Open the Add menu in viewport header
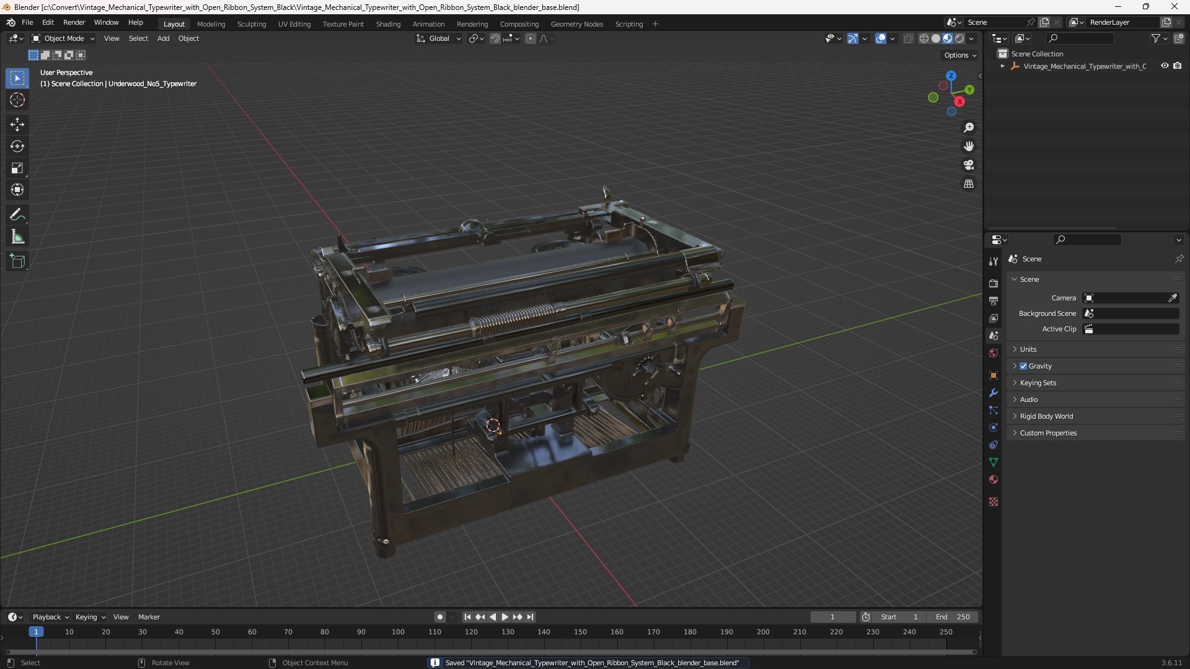 point(163,38)
